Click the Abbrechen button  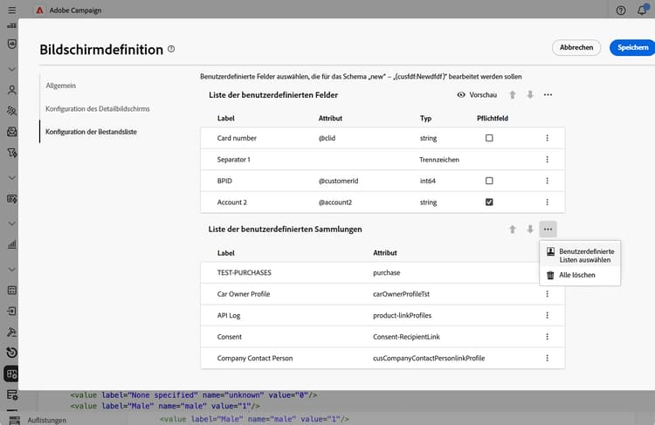click(x=576, y=47)
